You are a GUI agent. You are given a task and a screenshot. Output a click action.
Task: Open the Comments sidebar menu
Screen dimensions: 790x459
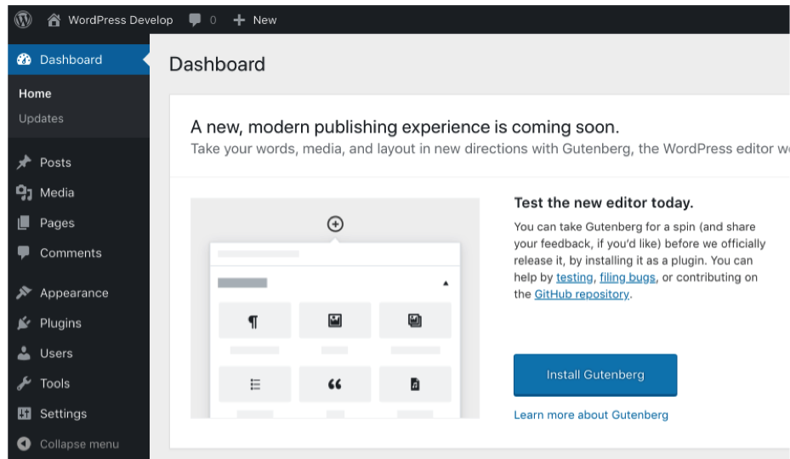(x=71, y=253)
